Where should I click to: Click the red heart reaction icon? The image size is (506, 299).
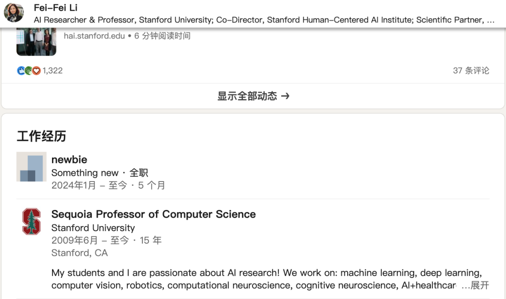tap(37, 71)
